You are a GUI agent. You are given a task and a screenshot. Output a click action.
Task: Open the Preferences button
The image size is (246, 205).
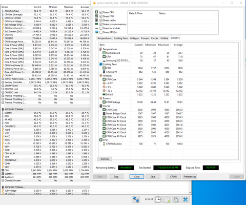coord(190,177)
